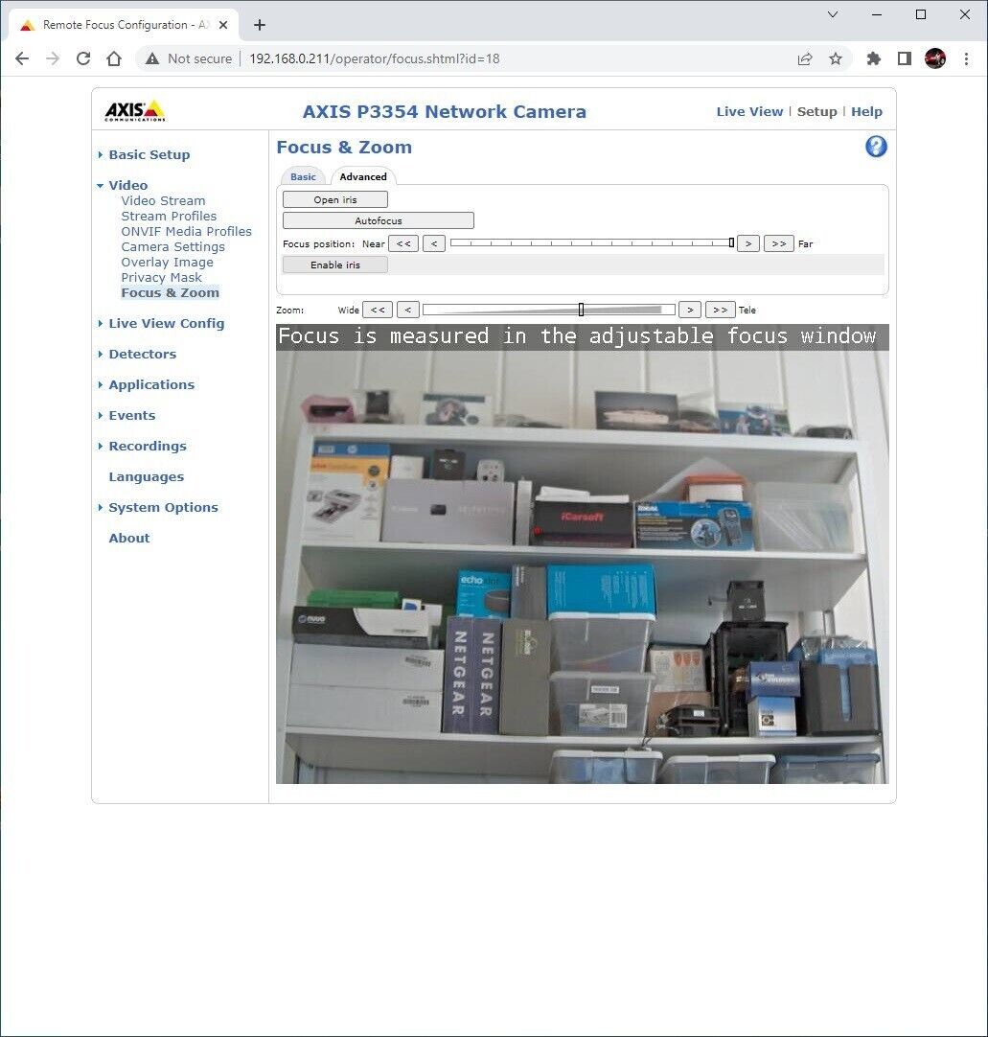The image size is (988, 1037).
Task: Click the Open iris button
Action: click(x=335, y=199)
